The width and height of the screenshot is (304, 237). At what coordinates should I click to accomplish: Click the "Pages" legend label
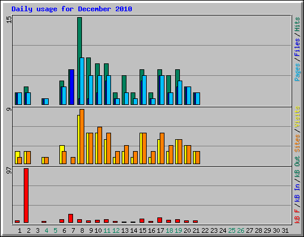(x=297, y=72)
